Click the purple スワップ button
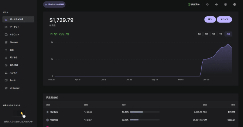Screen dimensions: 243x127 tap(224, 19)
